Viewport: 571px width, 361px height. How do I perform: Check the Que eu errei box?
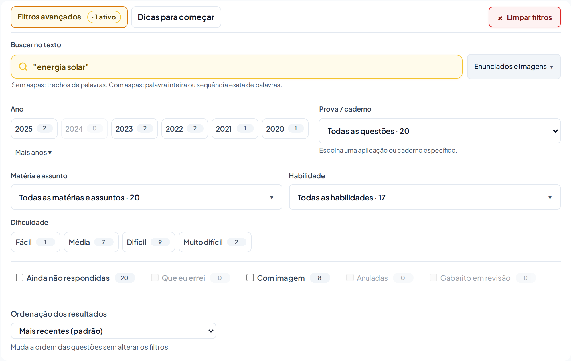(155, 278)
